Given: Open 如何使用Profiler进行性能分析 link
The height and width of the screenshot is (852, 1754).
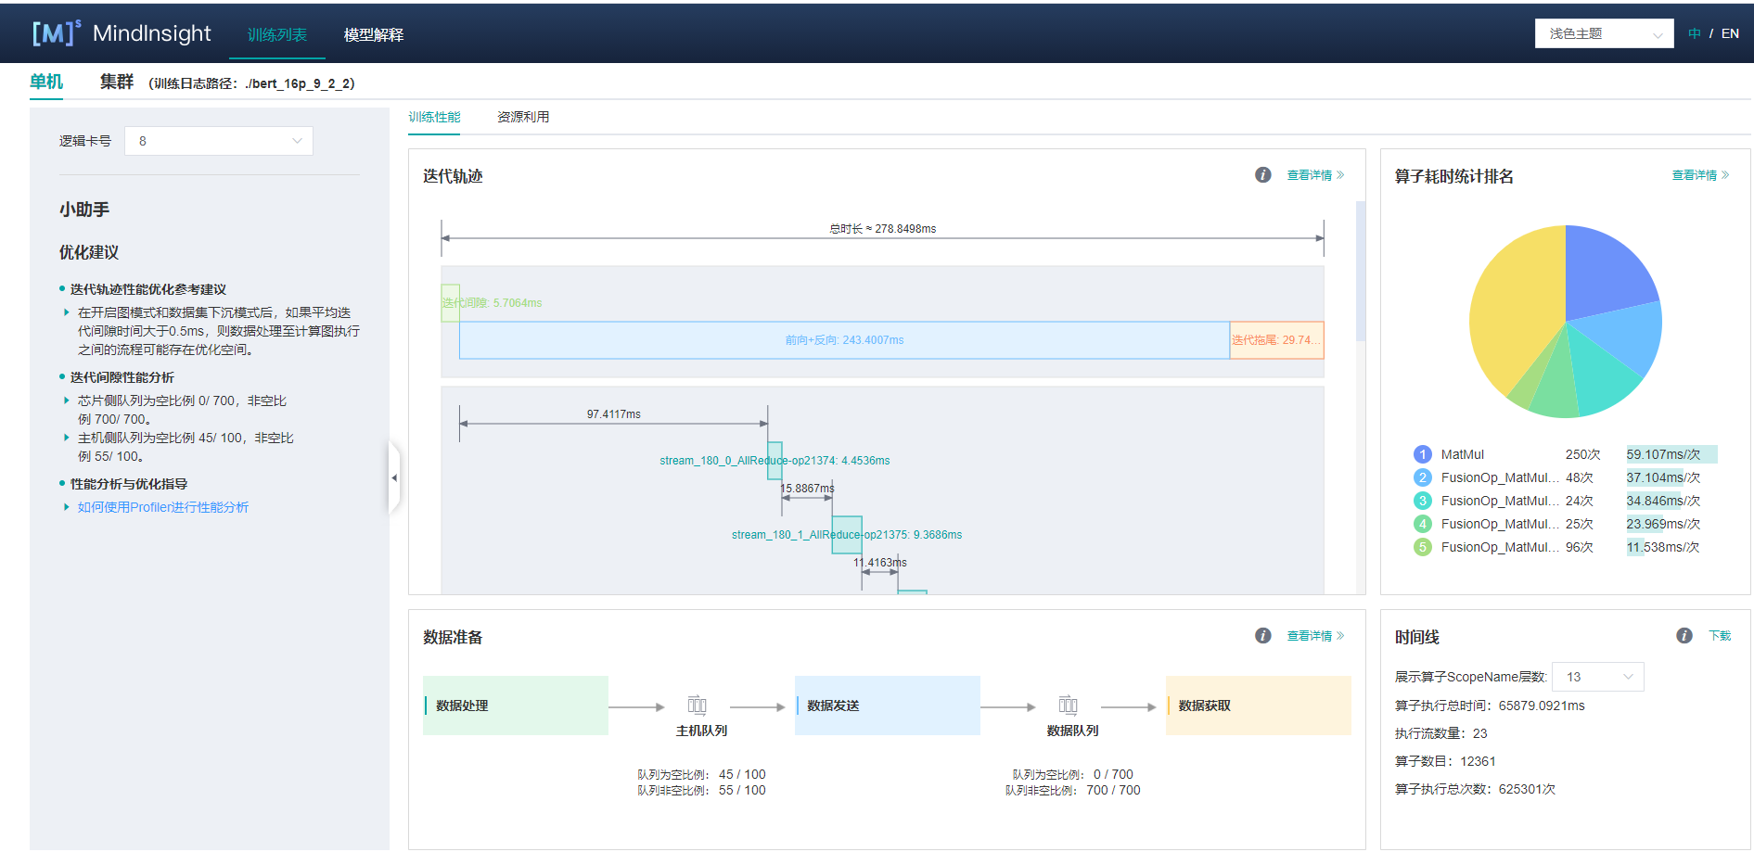Looking at the screenshot, I should tap(163, 507).
